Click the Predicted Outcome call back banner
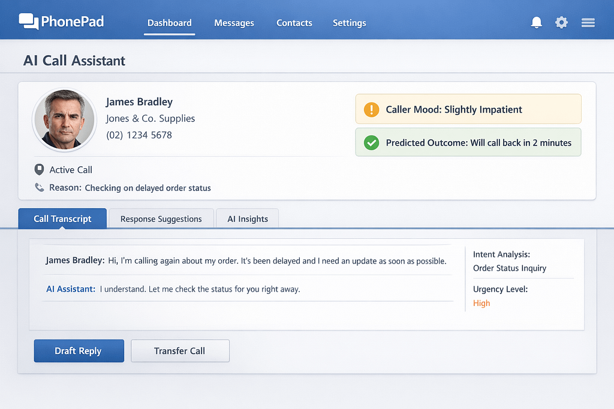The height and width of the screenshot is (409, 614). pos(468,143)
